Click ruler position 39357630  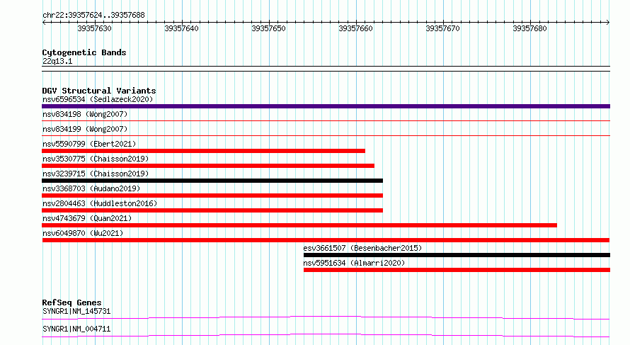point(94,28)
